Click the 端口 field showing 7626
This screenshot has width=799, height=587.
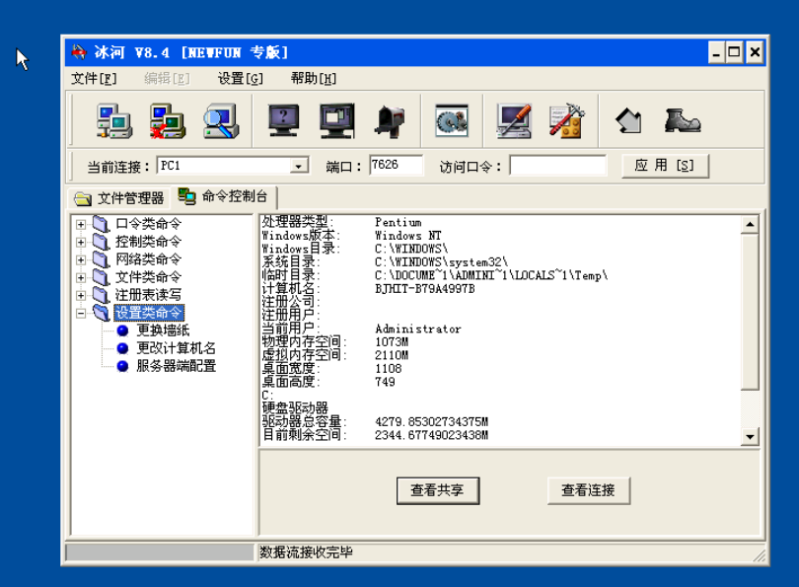tap(396, 165)
